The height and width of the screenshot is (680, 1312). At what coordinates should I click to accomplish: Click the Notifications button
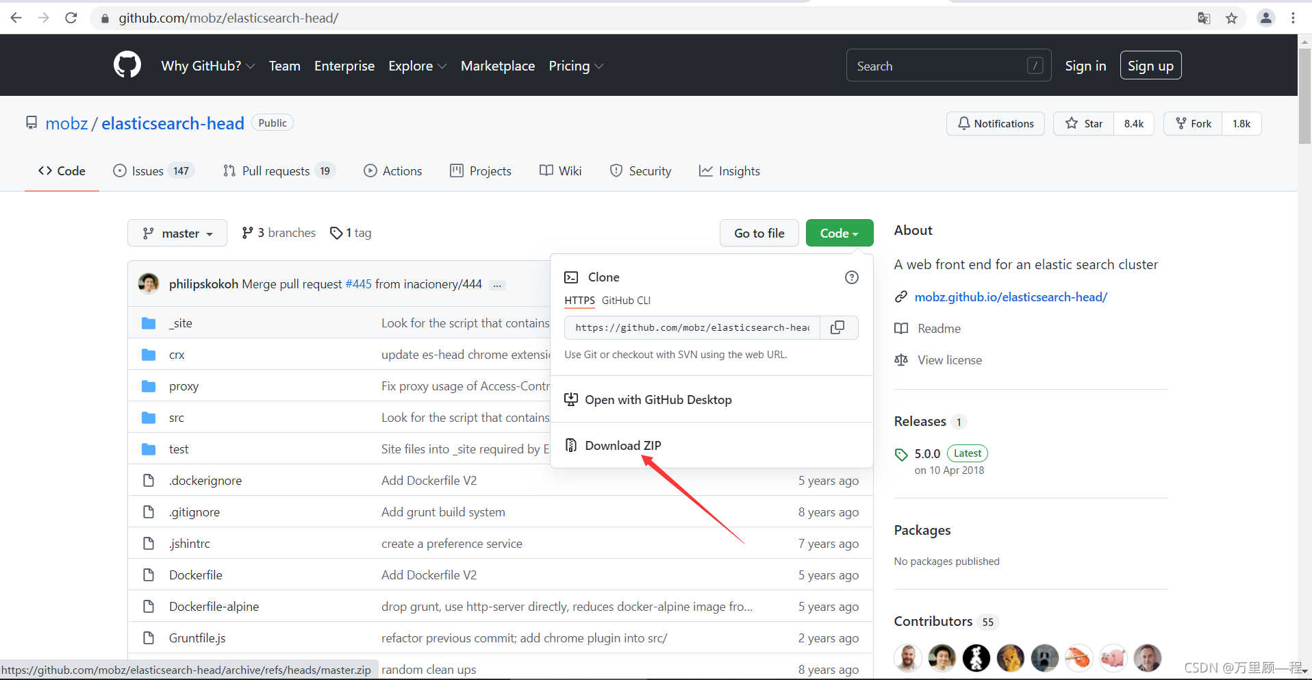click(996, 124)
